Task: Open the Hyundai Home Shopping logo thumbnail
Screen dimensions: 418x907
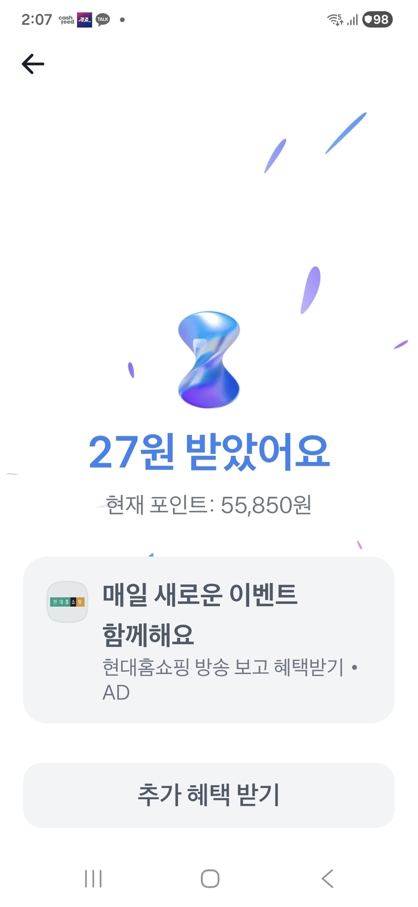Action: 67,602
